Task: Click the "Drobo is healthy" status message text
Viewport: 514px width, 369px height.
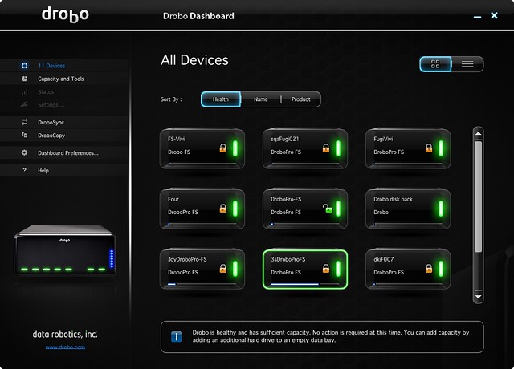Action: [330, 336]
